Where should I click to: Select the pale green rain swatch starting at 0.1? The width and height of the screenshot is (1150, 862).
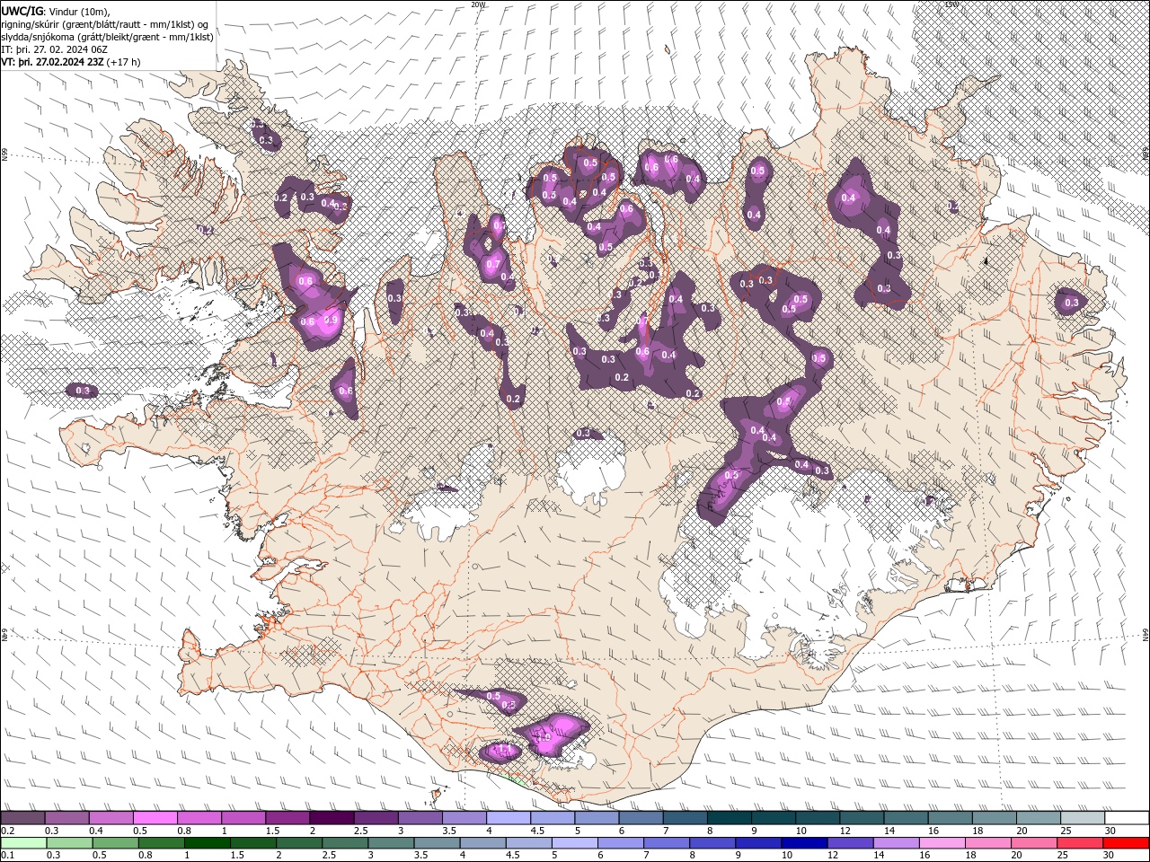point(23,842)
